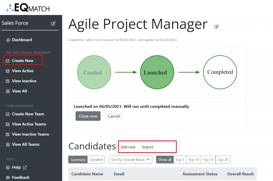The width and height of the screenshot is (273, 181).
Task: Enable the Show all candidates filter
Action: 165,159
